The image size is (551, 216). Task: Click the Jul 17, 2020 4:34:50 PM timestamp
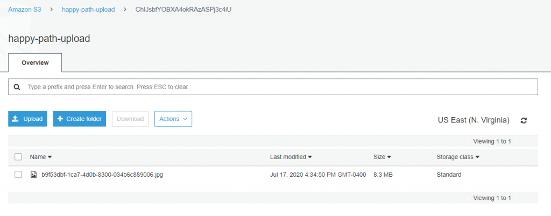coord(318,175)
